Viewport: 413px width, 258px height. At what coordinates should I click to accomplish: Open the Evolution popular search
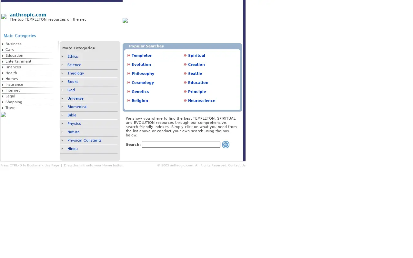point(141,65)
